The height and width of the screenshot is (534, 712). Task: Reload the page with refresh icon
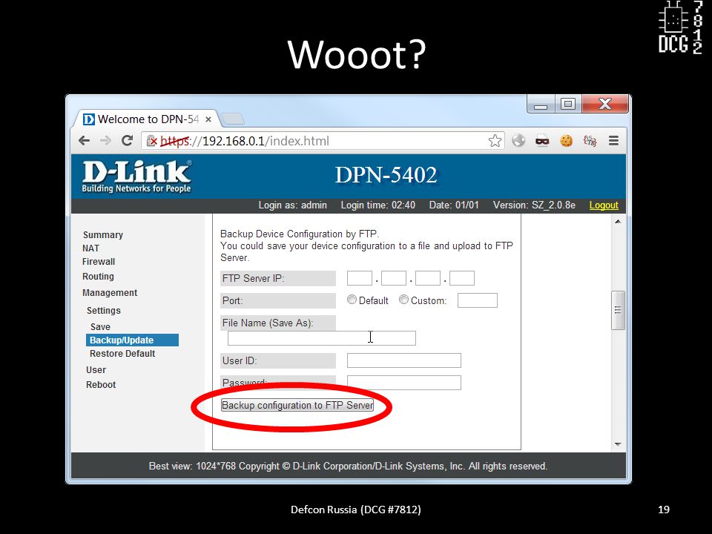coord(127,141)
